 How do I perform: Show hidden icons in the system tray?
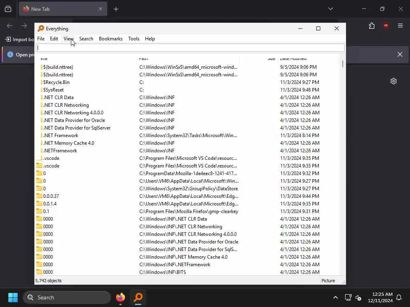tap(335, 297)
